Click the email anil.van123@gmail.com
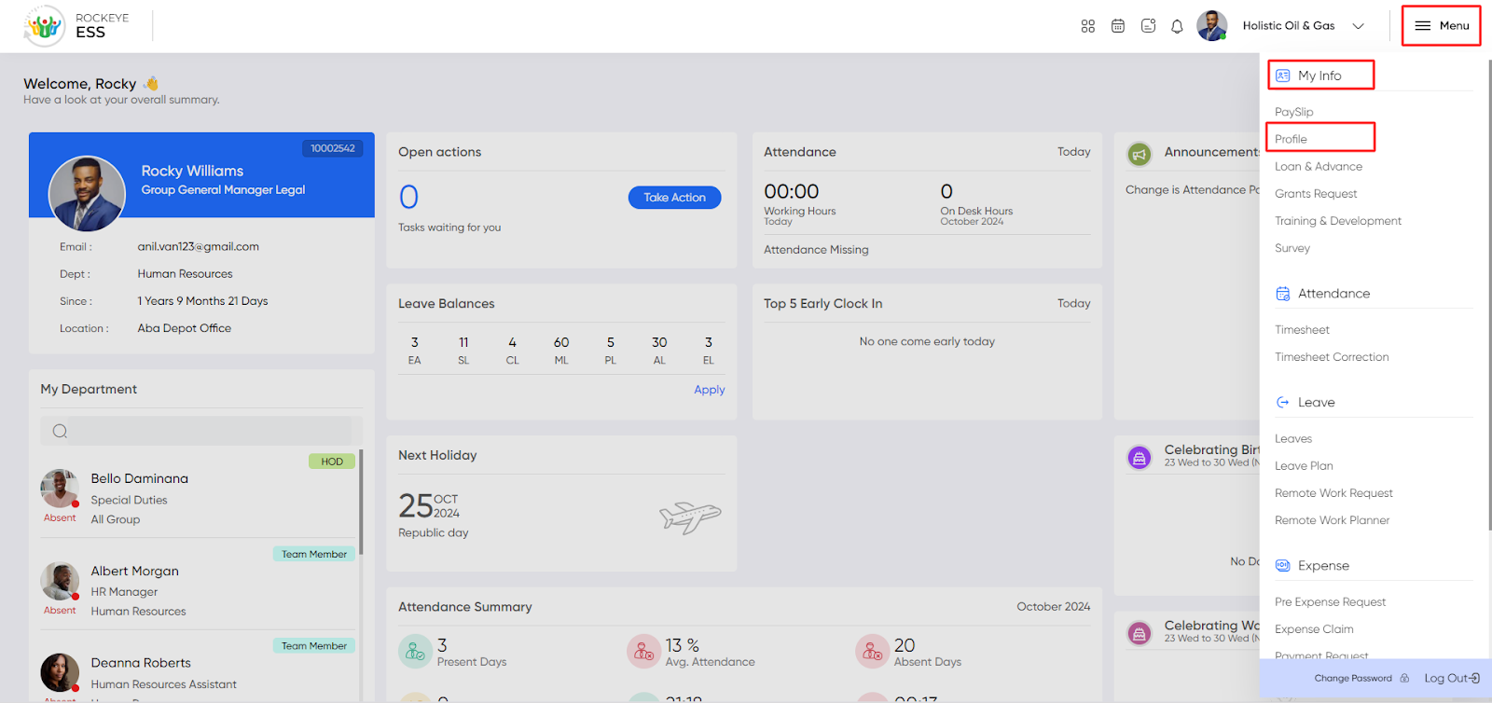Screen dimensions: 1492x703 click(x=199, y=247)
